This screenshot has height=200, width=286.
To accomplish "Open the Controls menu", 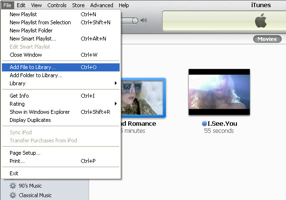I will [x=57, y=5].
